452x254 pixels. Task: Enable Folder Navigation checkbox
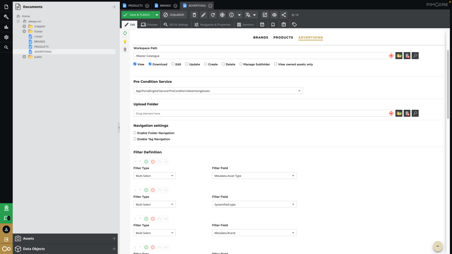(x=135, y=133)
